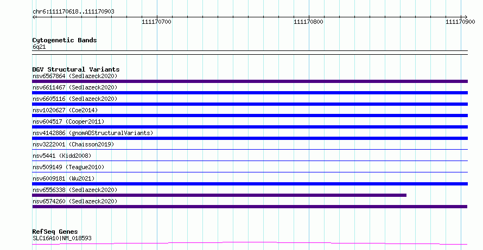Open variant nsv6567864 (Sedlazeck2020) label
Screen dimensions: 483x250
[x=75, y=76]
